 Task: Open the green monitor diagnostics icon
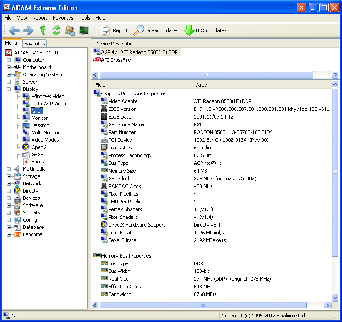(x=84, y=30)
